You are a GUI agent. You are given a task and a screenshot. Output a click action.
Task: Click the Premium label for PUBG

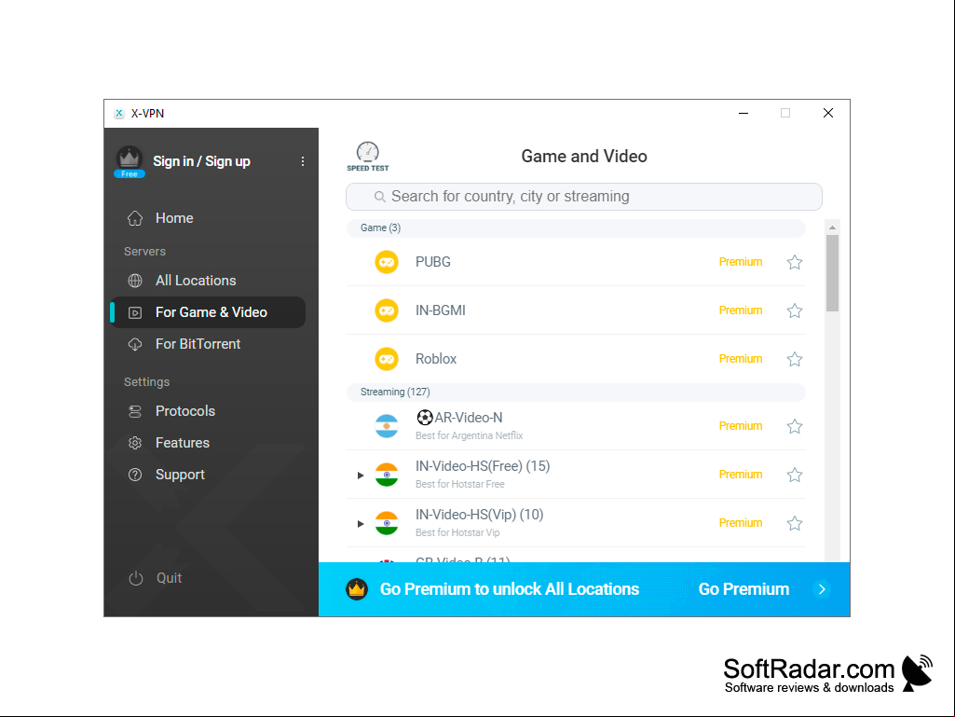(x=741, y=262)
